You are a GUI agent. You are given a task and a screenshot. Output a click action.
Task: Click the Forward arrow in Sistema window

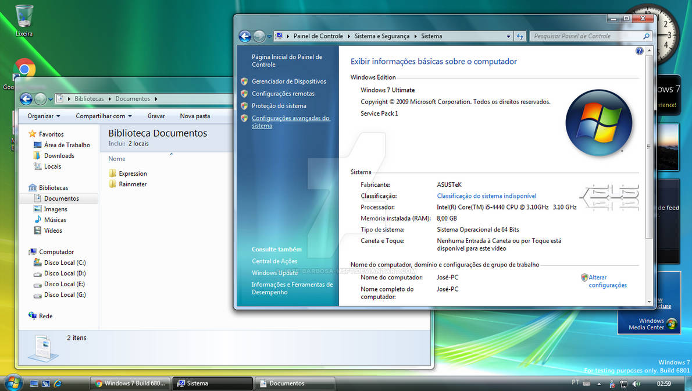coord(259,36)
